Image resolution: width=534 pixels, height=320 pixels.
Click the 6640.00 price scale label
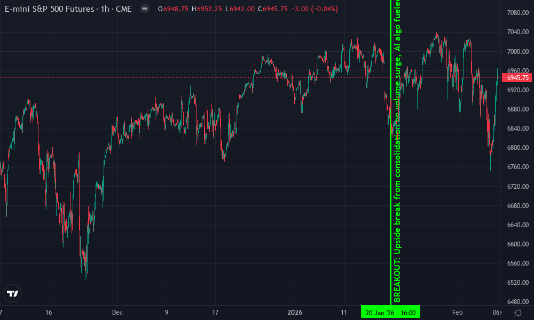tap(517, 225)
